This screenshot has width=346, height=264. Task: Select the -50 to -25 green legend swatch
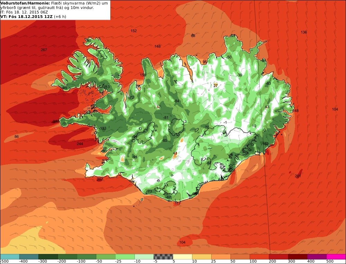(106, 256)
